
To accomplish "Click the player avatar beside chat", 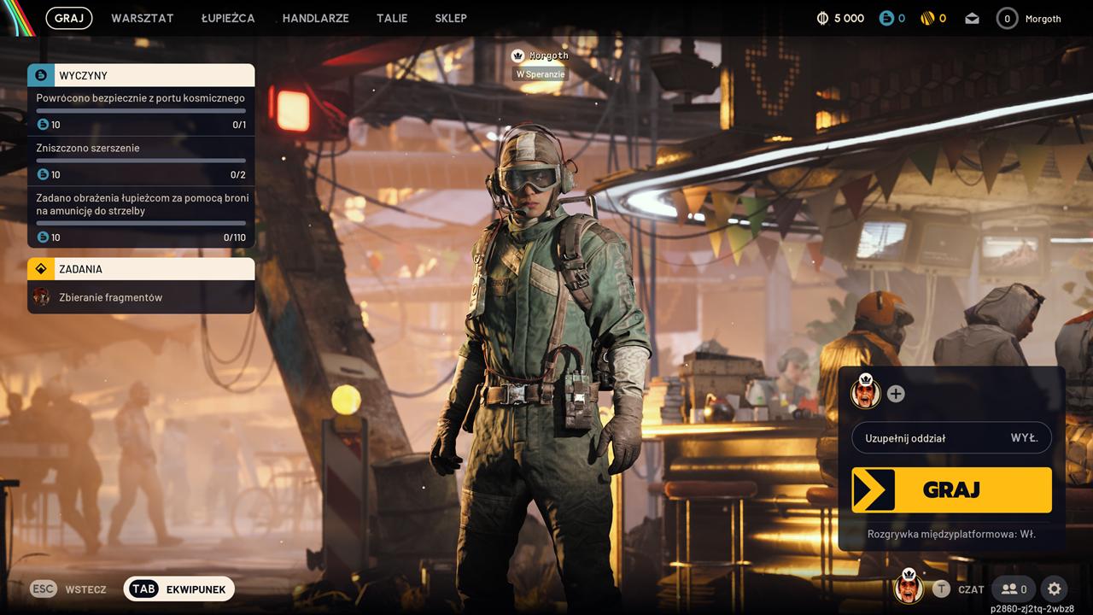I will coord(909,588).
